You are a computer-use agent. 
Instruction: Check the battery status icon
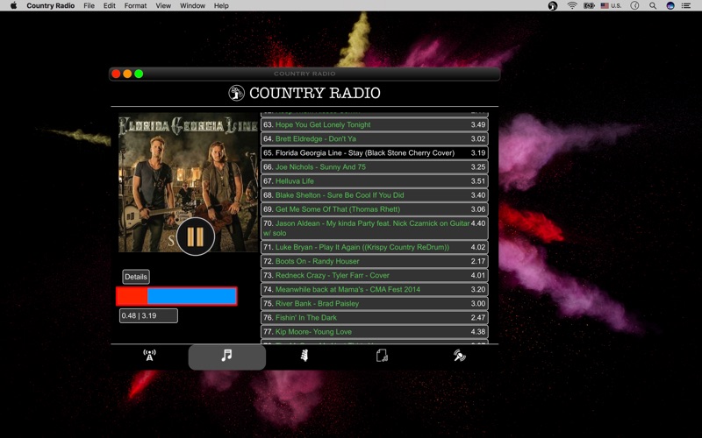(589, 6)
